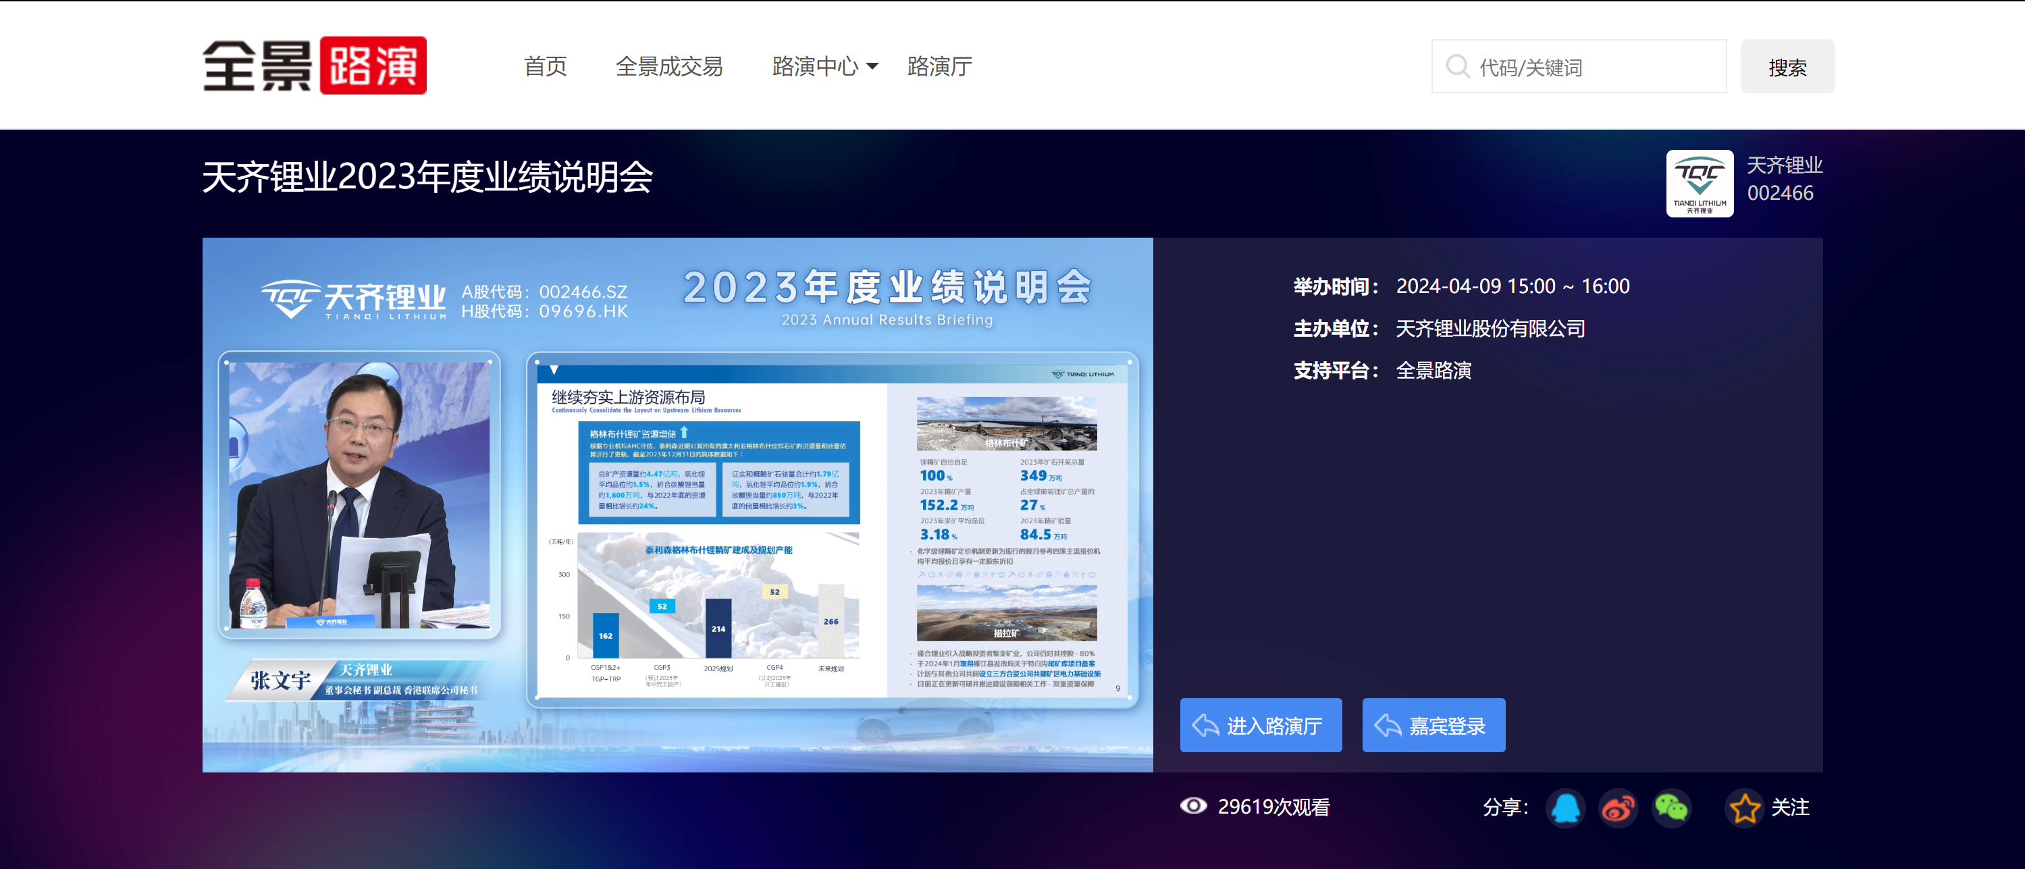
Task: Click the Tianqi Lithium company logo
Action: [x=1700, y=183]
